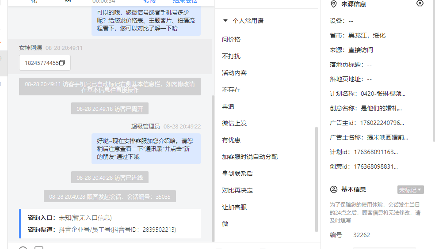Image resolution: width=435 pixels, height=249 pixels.
Task: Click the phone number message box
Action: click(45, 63)
